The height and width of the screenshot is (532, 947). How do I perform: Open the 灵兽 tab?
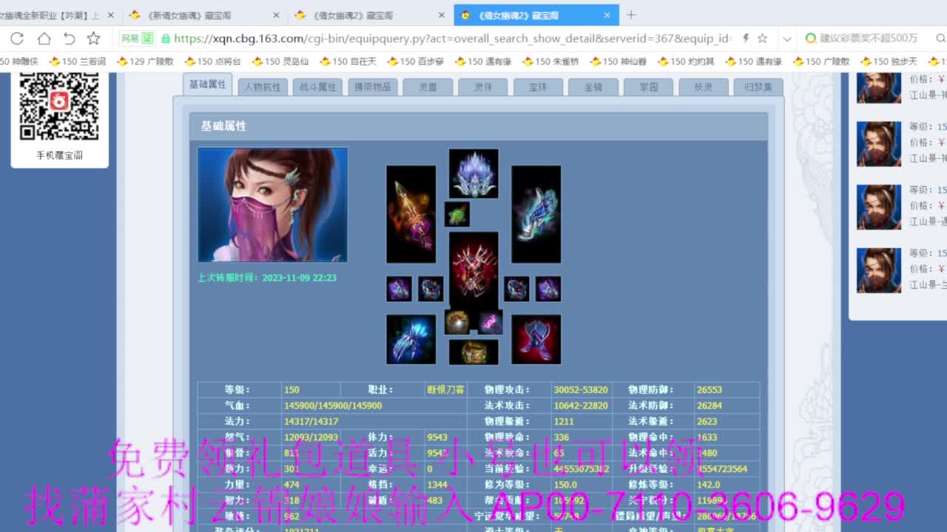428,86
